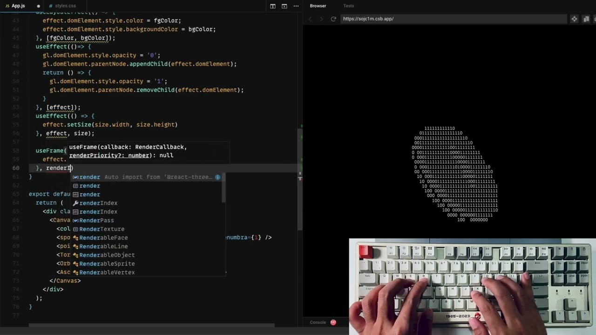
Task: Select the Tests tab
Action: tap(349, 6)
